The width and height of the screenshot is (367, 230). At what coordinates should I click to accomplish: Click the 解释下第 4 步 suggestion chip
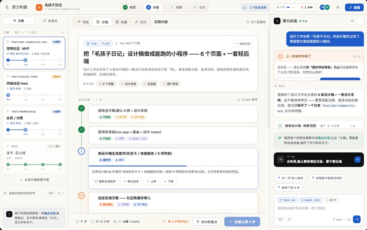pos(289,187)
